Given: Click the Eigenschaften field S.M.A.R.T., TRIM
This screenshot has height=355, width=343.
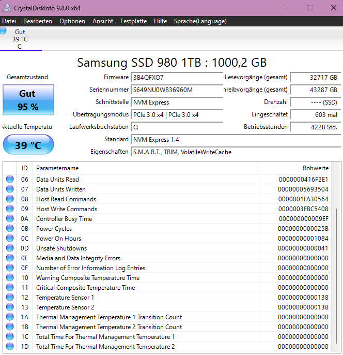Looking at the screenshot, I should tap(236, 152).
